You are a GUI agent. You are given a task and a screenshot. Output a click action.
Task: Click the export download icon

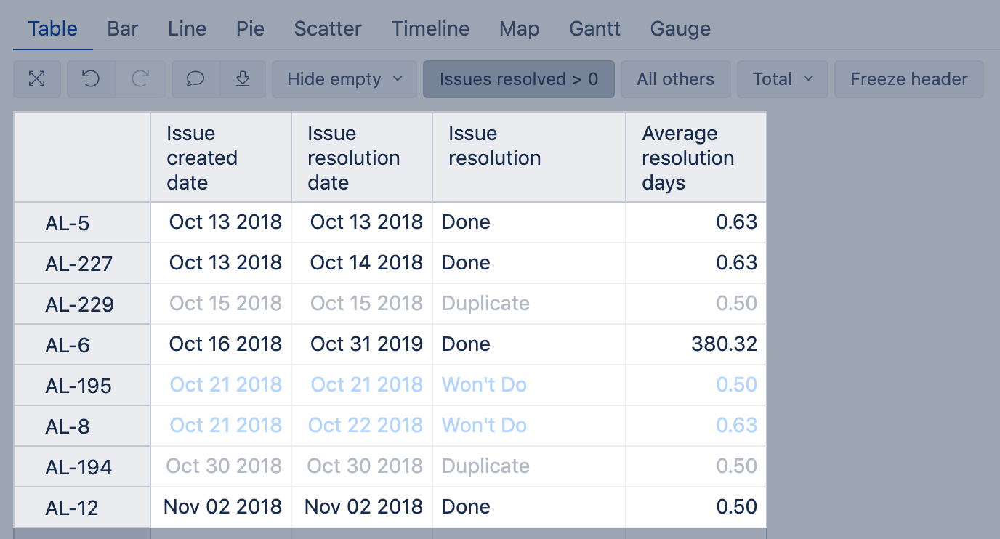click(x=243, y=79)
